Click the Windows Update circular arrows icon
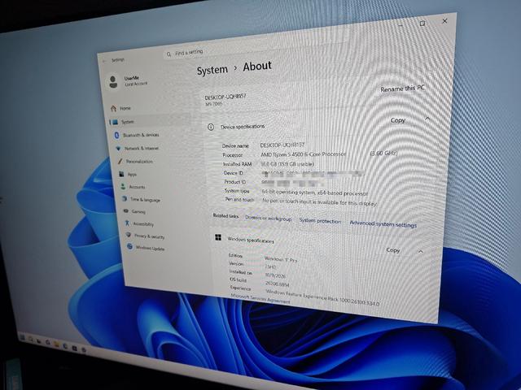The width and height of the screenshot is (521, 390). pos(129,247)
